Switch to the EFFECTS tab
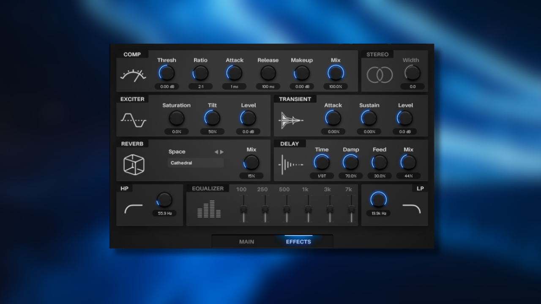 298,242
